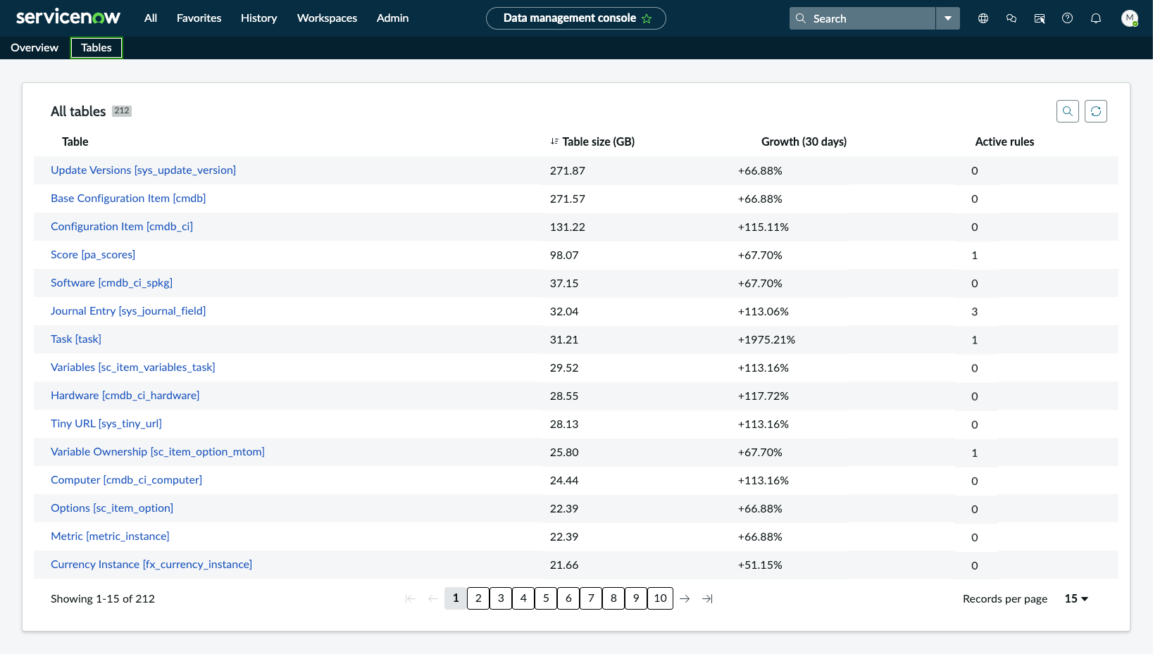Image resolution: width=1153 pixels, height=654 pixels.
Task: Jump to the last page arrow
Action: pos(707,598)
